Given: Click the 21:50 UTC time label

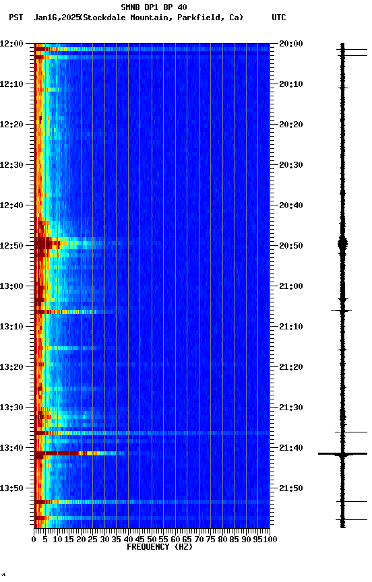Looking at the screenshot, I should pyautogui.click(x=291, y=488).
